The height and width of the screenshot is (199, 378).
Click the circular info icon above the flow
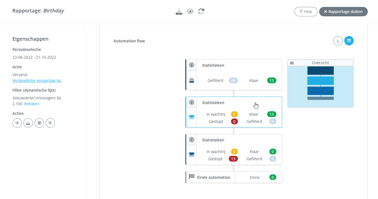coord(338,40)
